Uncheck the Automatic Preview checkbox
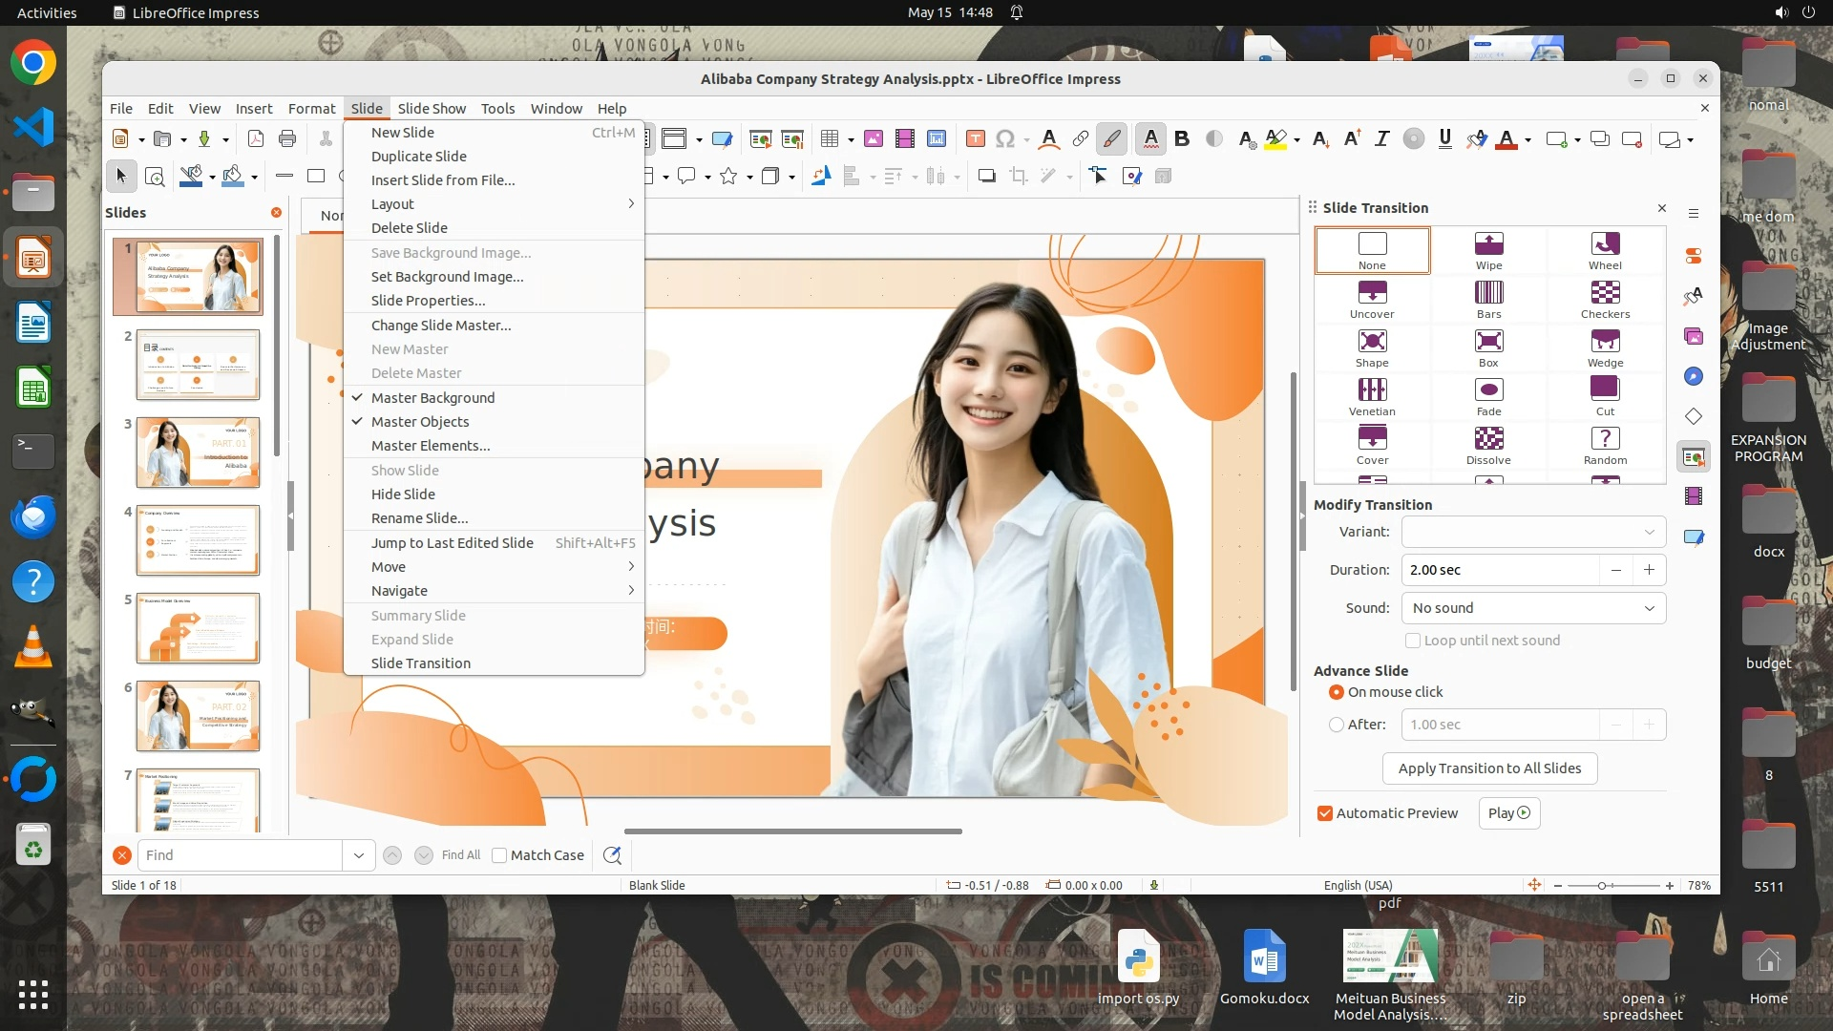The image size is (1833, 1031). 1325,813
